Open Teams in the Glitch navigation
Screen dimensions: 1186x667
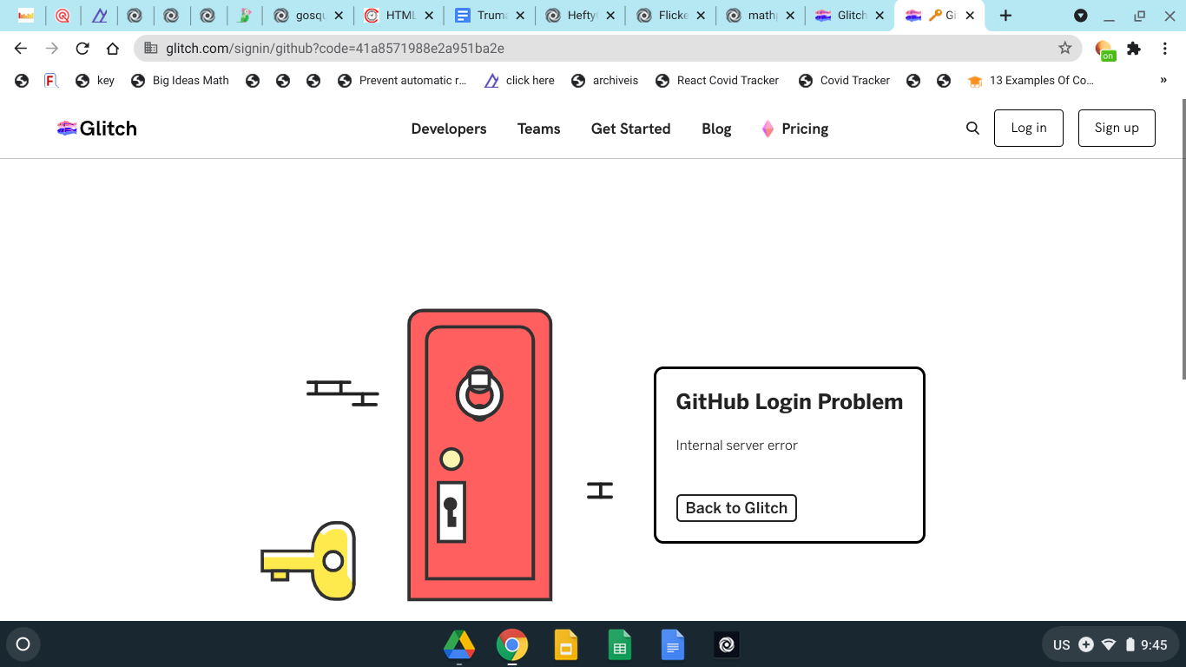[539, 129]
